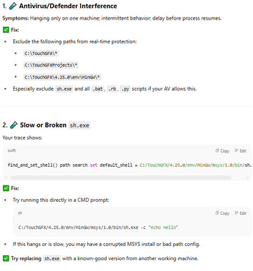Click the echo Hello command line
Screen dimensions: 253x271
point(98,228)
